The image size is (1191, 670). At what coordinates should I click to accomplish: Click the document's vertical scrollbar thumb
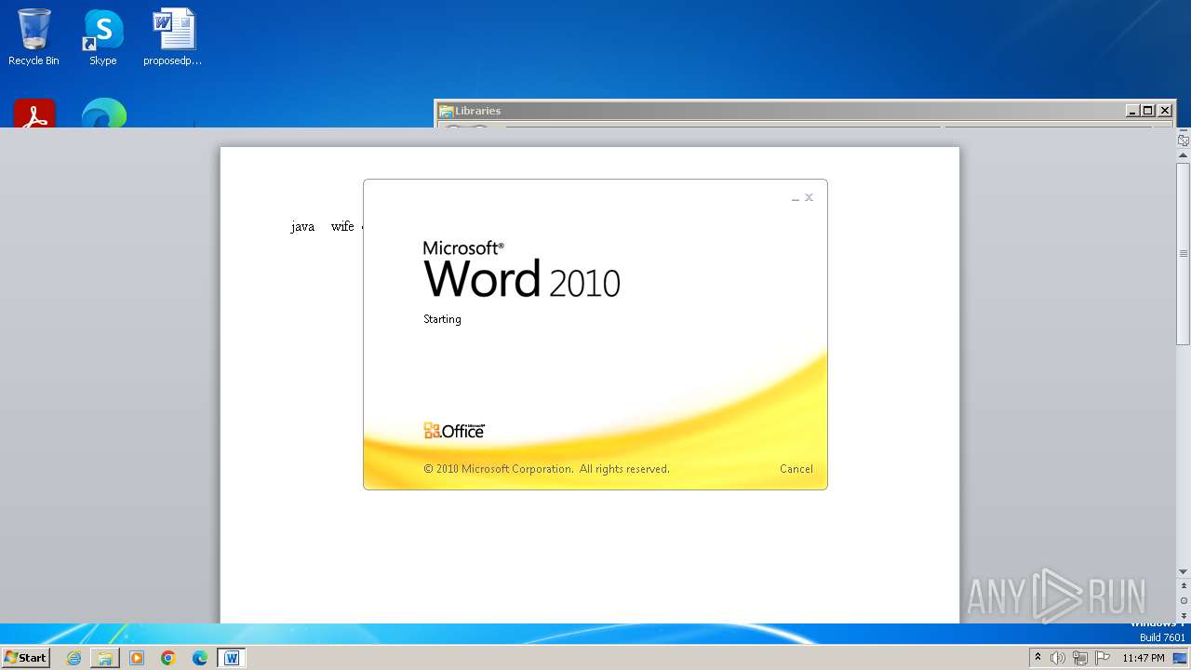(x=1184, y=253)
